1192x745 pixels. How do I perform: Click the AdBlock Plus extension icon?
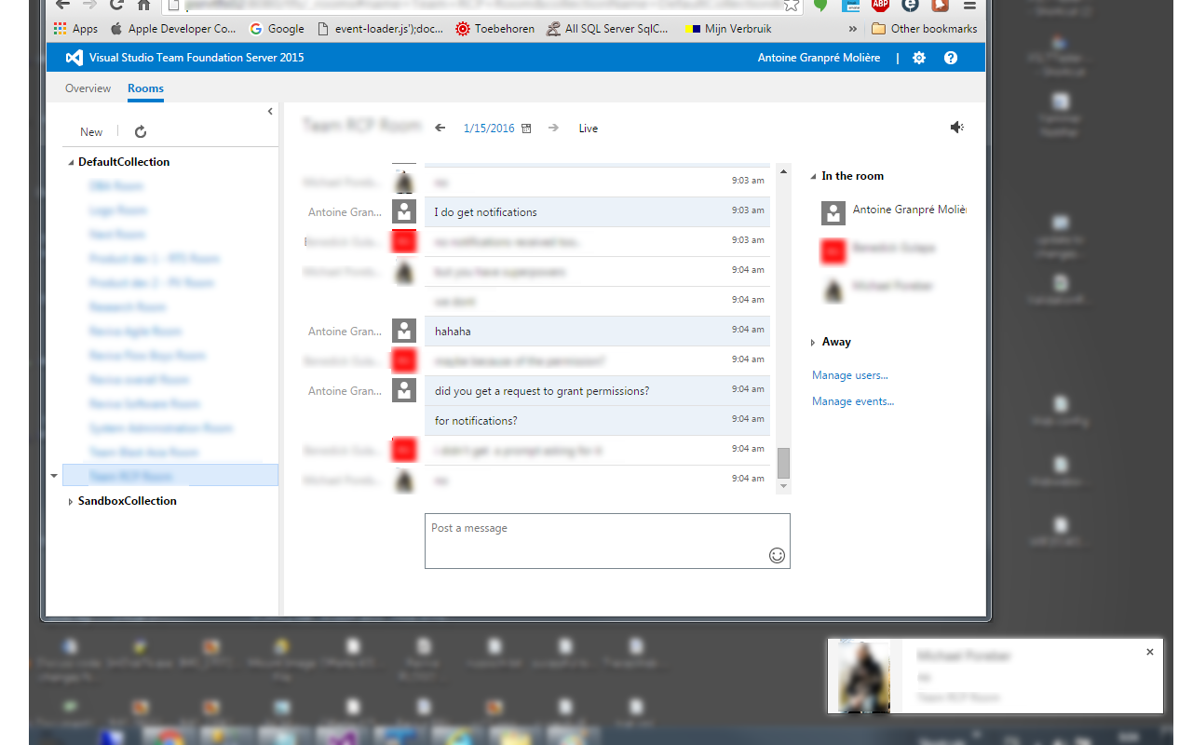point(880,5)
